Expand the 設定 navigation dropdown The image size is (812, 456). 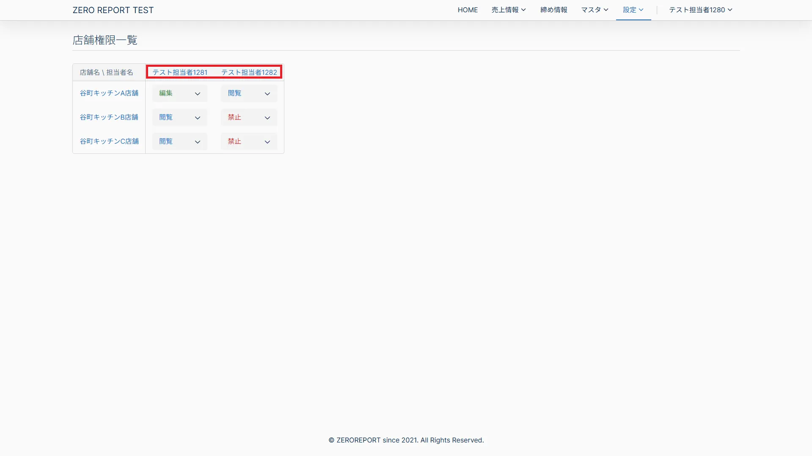pyautogui.click(x=633, y=10)
